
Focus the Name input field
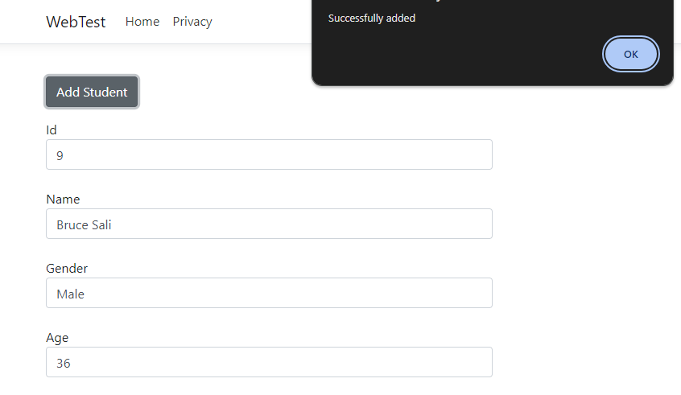(269, 224)
